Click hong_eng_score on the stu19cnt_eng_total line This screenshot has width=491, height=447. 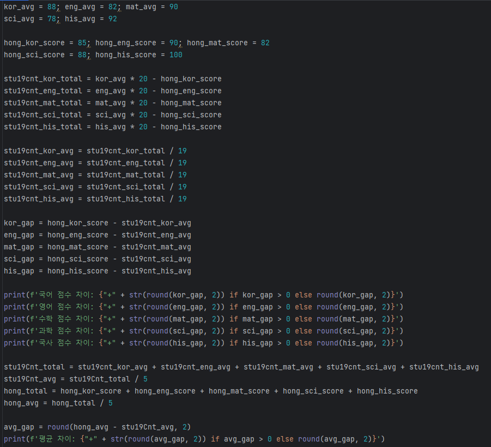click(191, 91)
